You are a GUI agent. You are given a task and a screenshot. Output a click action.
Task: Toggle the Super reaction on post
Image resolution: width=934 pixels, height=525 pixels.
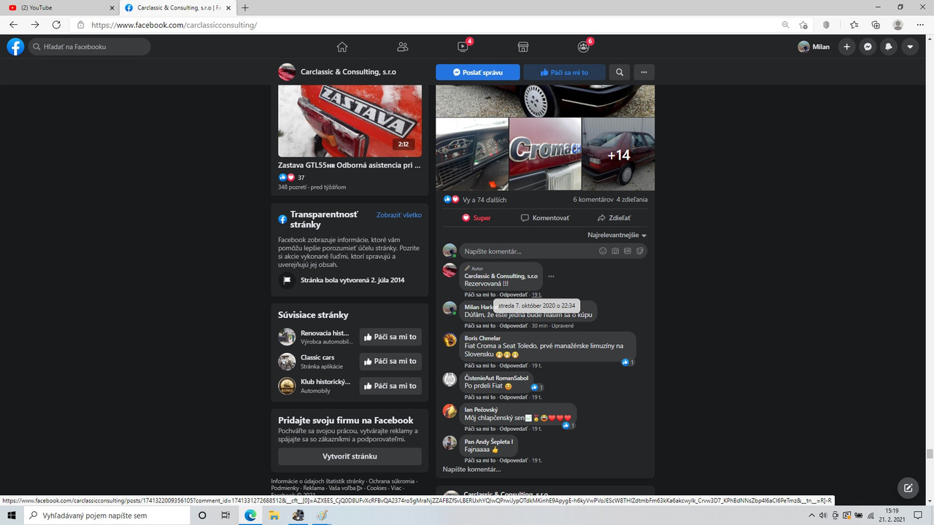pos(476,218)
